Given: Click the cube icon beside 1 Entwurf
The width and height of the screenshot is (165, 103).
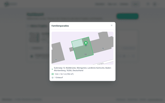Looking at the screenshot, I should coord(53,78).
